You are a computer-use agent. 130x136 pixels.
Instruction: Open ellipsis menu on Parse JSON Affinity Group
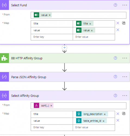125,77
